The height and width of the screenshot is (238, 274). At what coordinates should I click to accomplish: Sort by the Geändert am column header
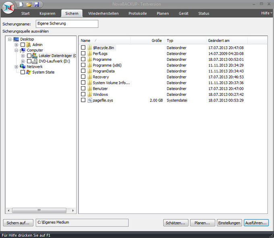click(226, 41)
